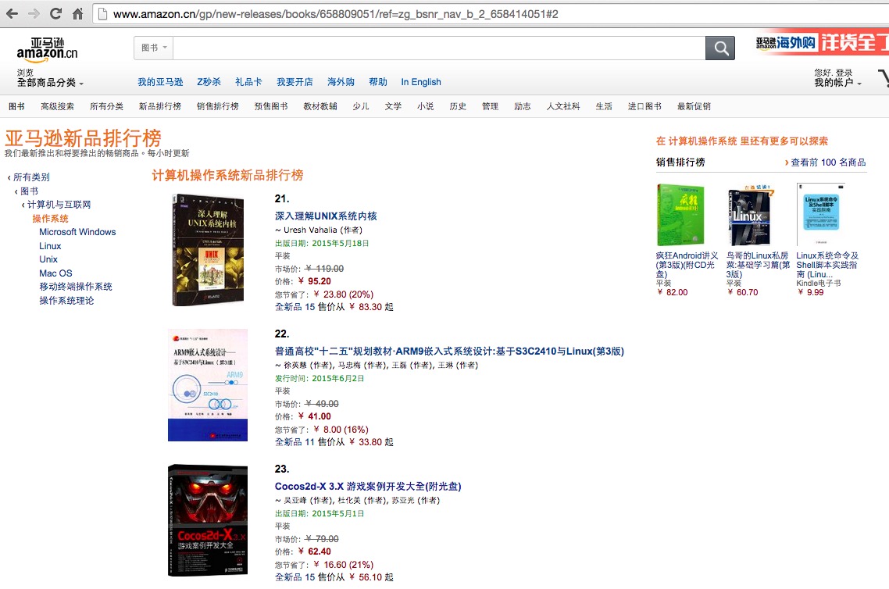Open the 查看前 100 名商品 link
889x589 pixels.
[x=828, y=162]
